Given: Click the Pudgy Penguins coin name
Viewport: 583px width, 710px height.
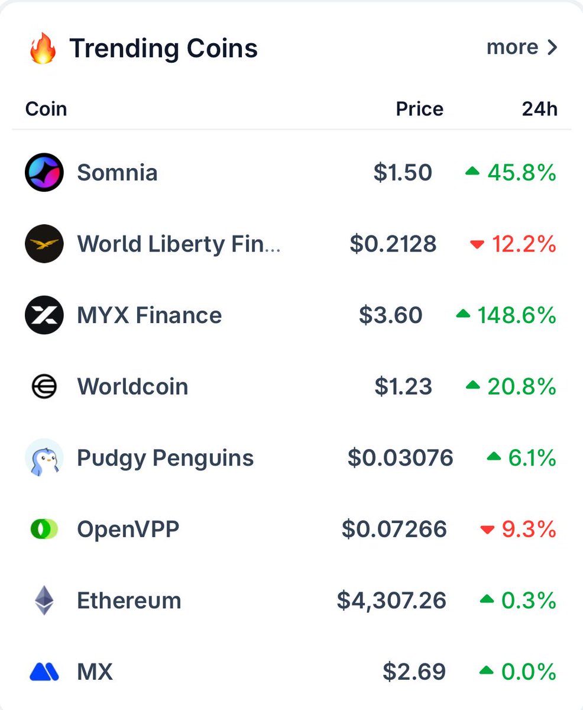Looking at the screenshot, I should [x=166, y=459].
